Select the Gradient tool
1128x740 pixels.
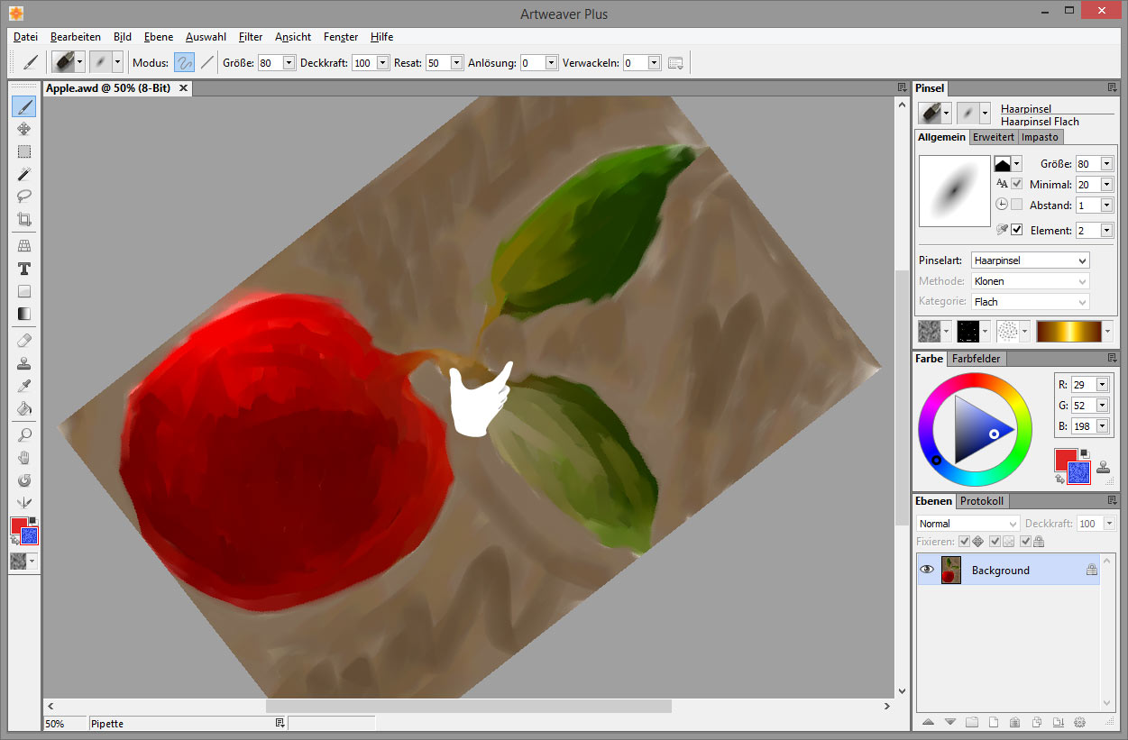[x=24, y=314]
